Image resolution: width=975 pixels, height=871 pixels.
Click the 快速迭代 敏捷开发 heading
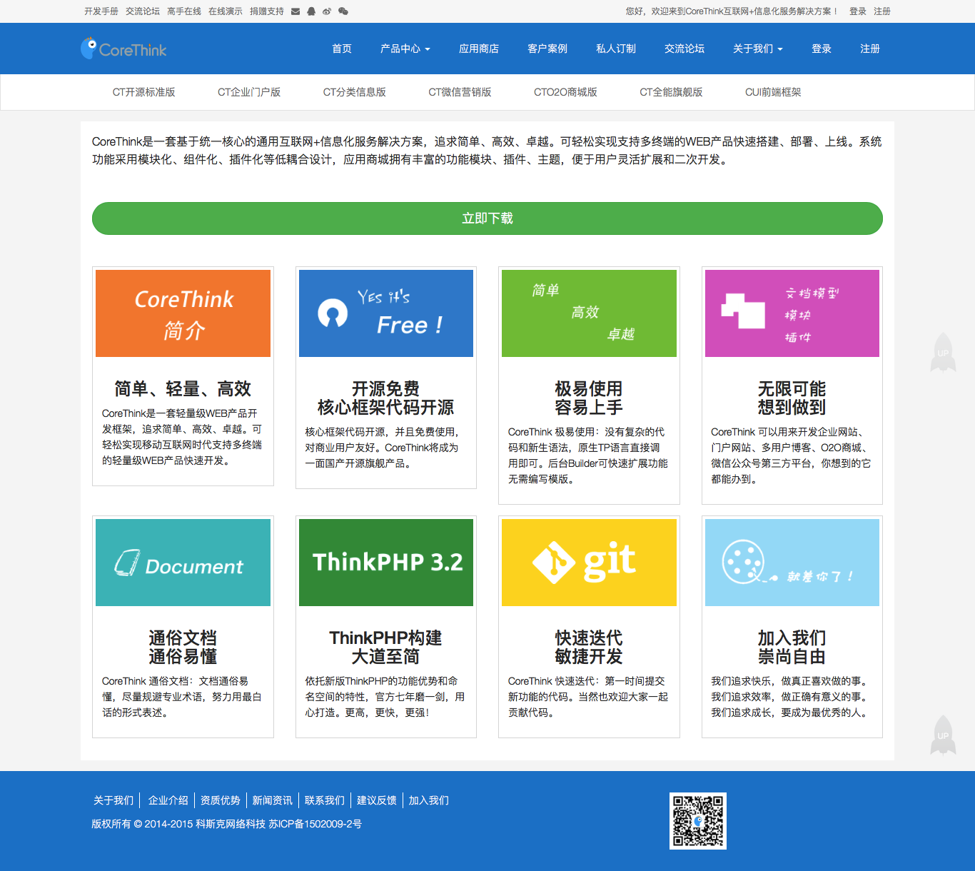pyautogui.click(x=589, y=648)
